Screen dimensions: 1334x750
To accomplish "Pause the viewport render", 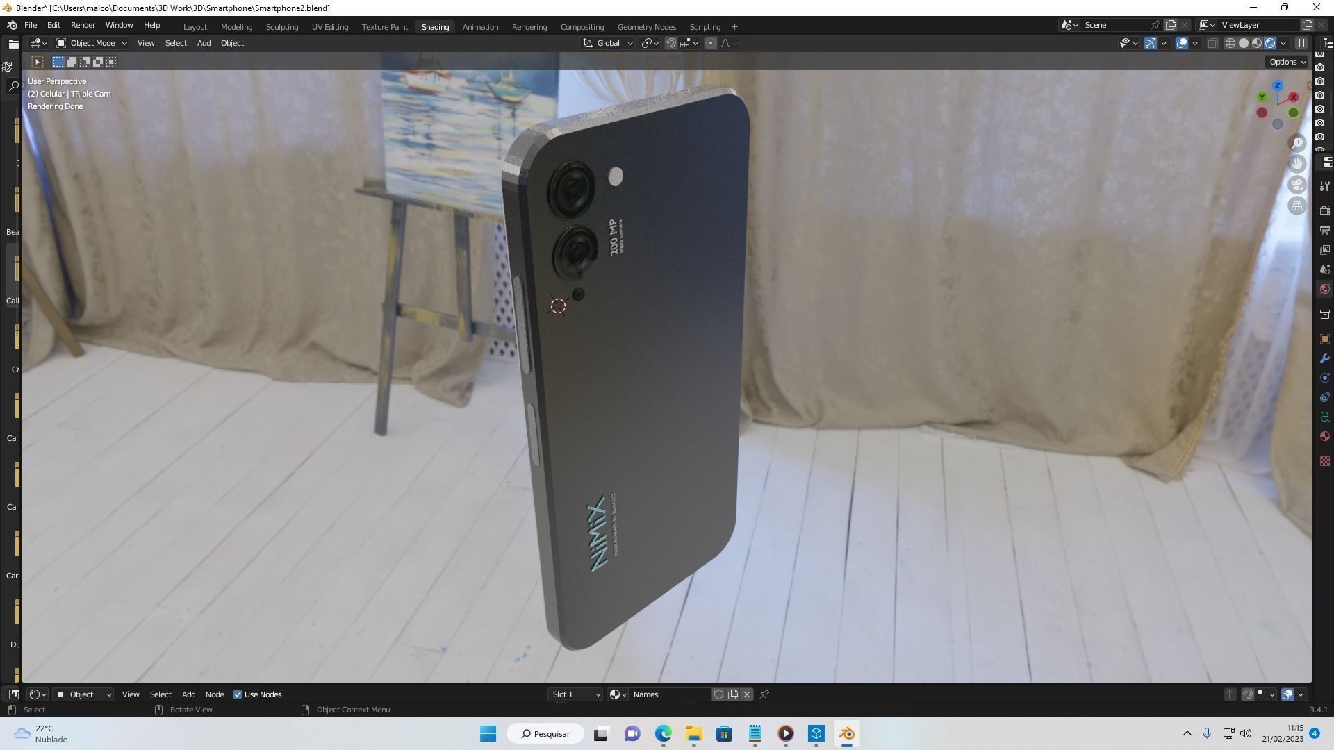I will click(x=1301, y=43).
